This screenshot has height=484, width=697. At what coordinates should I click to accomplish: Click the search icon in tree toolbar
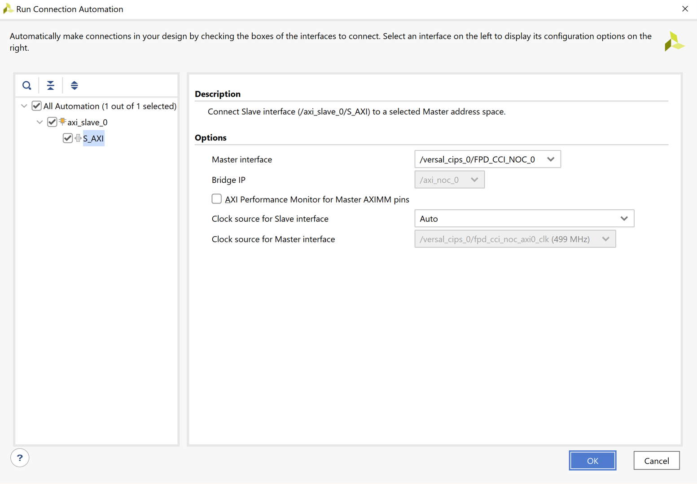tap(27, 85)
